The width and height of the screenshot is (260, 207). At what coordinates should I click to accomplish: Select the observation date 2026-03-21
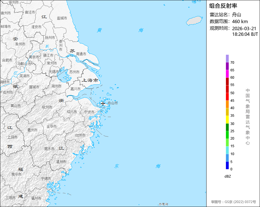(x=244, y=28)
